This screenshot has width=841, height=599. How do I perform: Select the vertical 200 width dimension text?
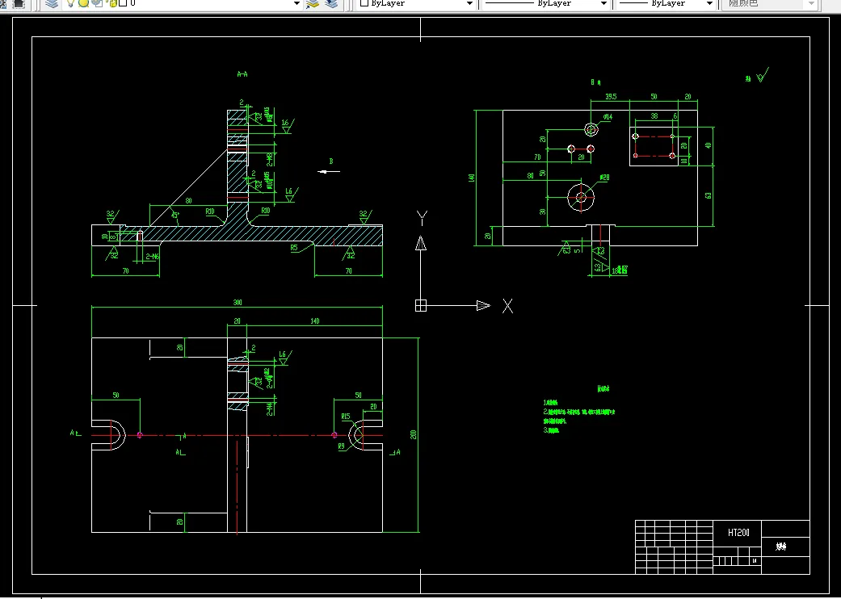(x=414, y=434)
